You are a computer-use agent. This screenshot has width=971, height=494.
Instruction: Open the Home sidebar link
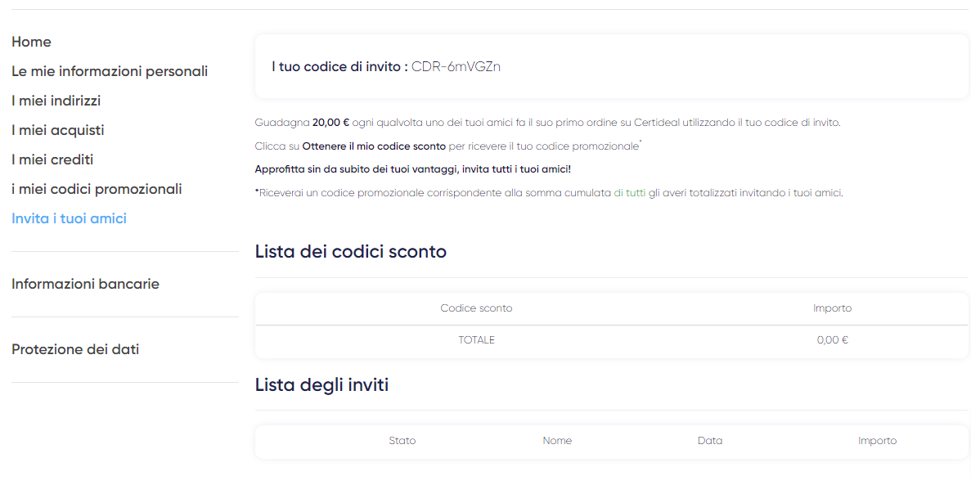tap(31, 42)
